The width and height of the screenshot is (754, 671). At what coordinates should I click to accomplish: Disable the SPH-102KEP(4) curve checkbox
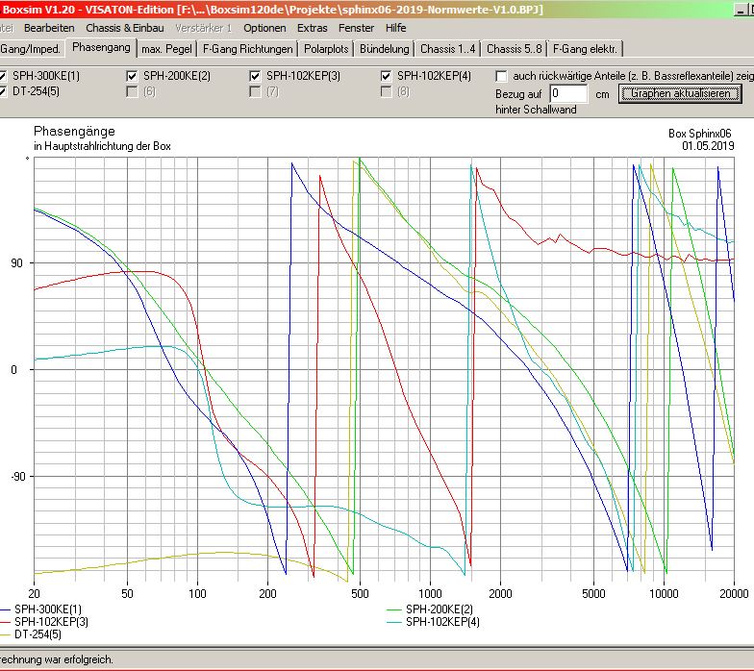(387, 76)
